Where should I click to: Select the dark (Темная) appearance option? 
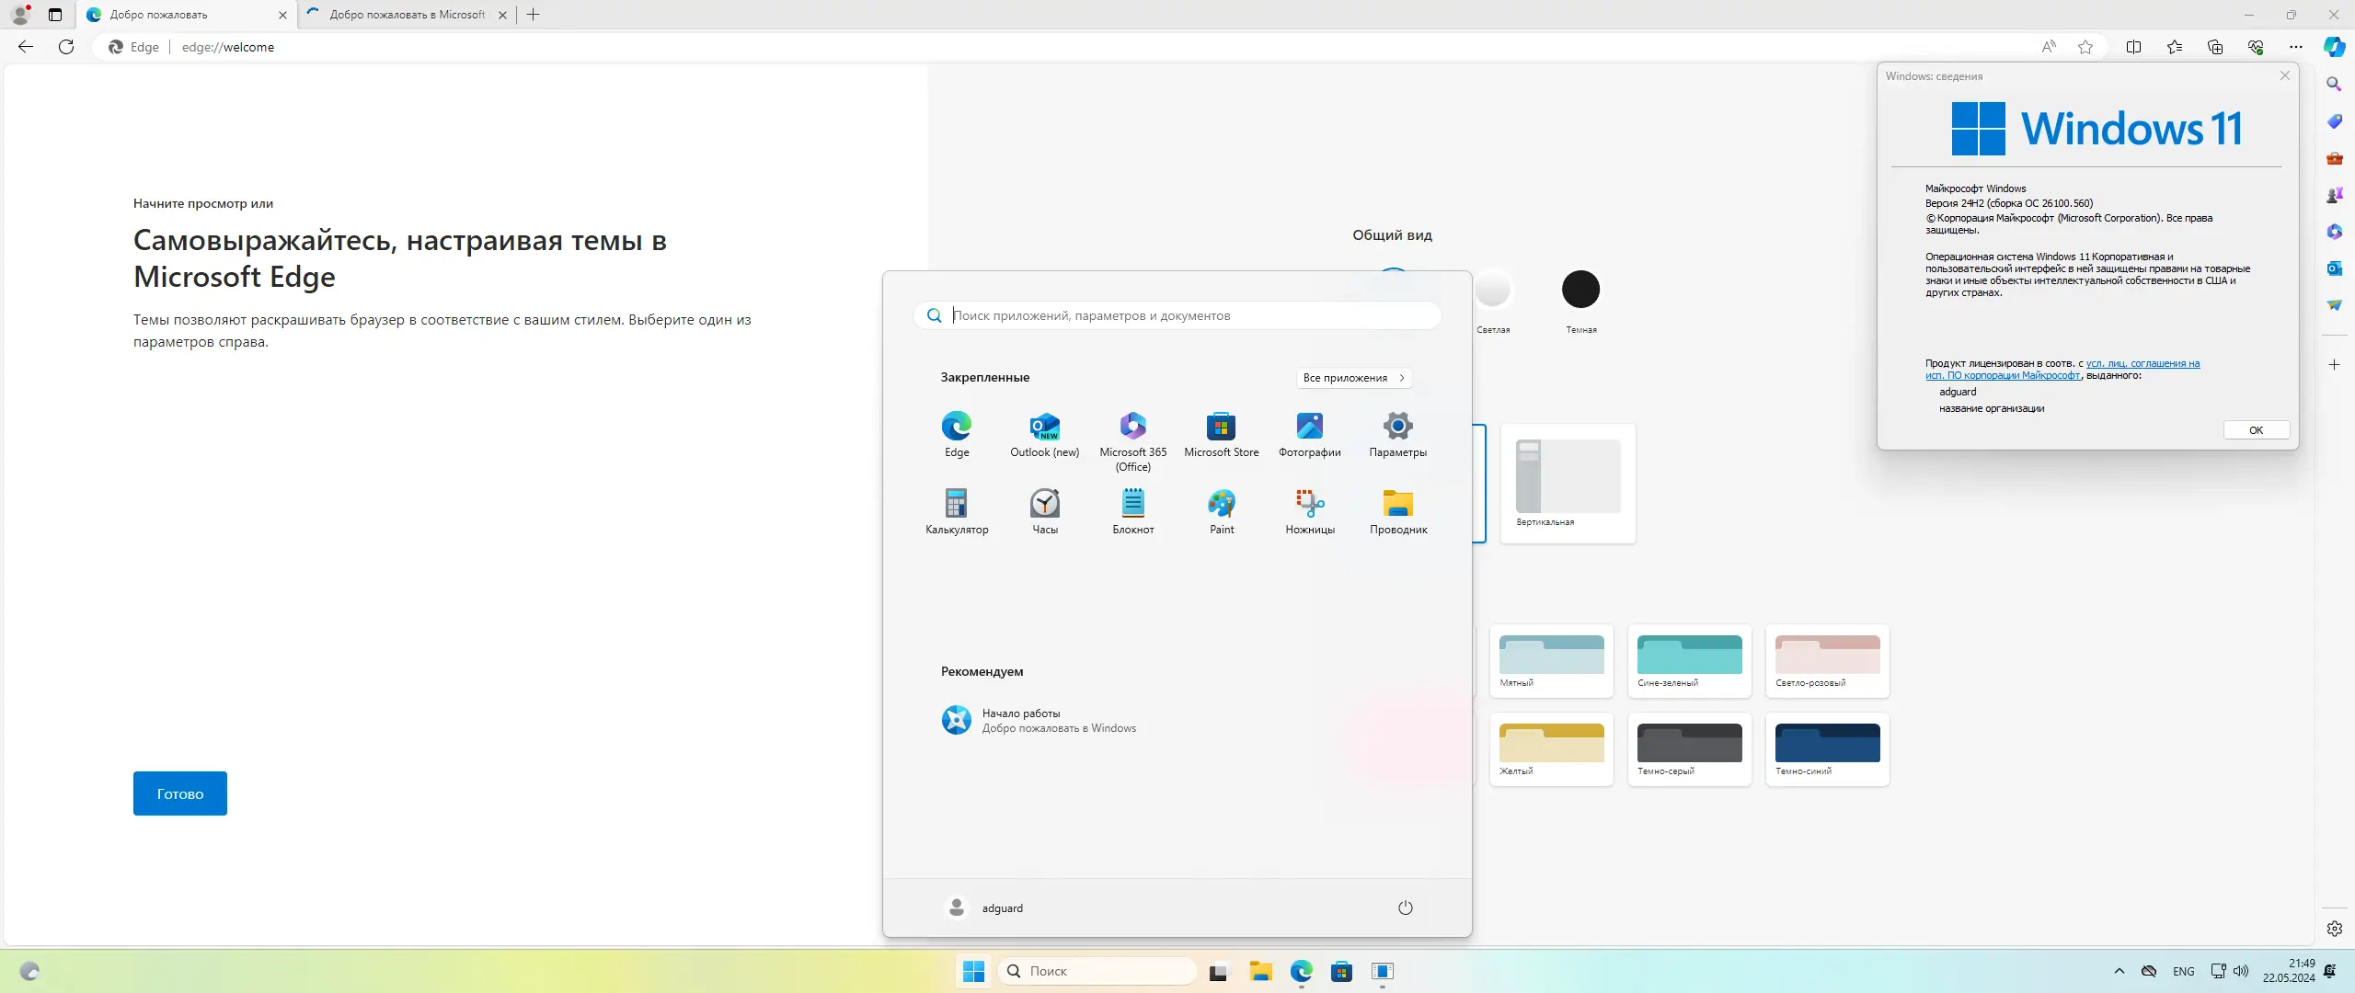click(x=1580, y=291)
